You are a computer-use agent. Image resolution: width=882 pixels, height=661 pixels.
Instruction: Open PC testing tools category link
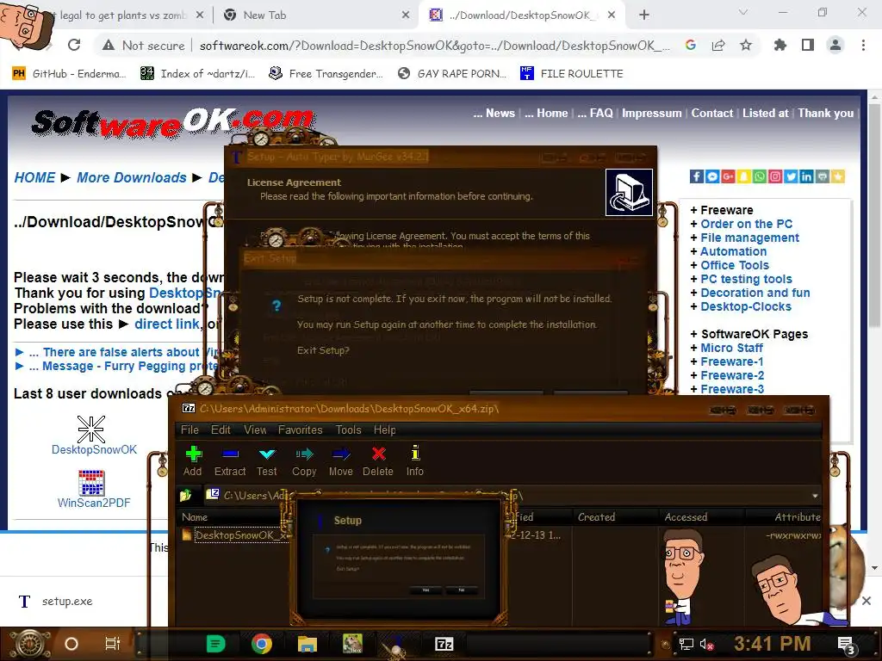tap(746, 279)
